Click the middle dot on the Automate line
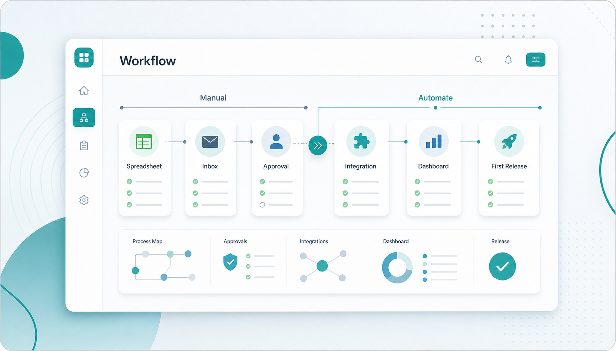The image size is (616, 351). 435,108
